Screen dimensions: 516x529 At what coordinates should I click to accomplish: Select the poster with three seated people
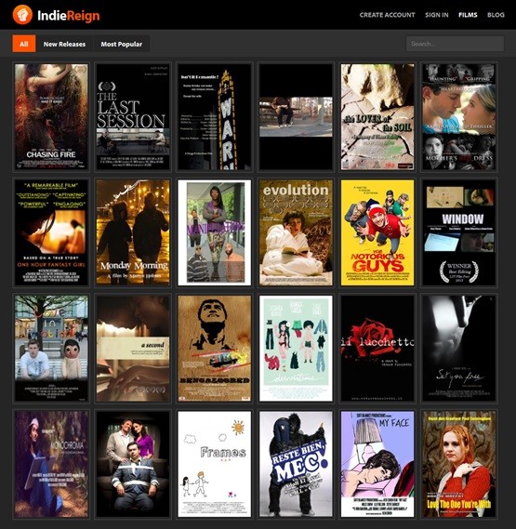point(133,464)
